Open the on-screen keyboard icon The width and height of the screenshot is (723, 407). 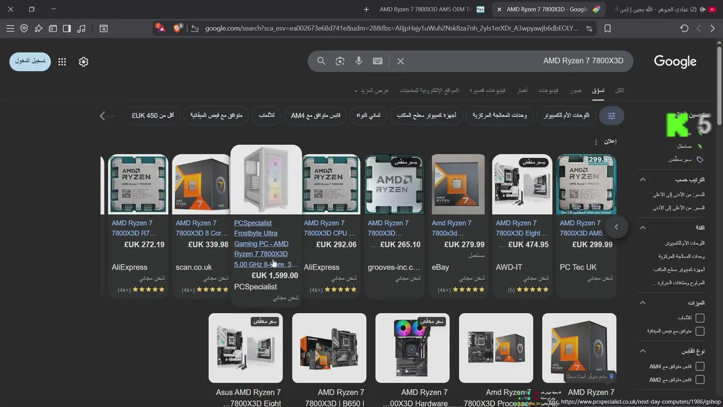tap(378, 61)
